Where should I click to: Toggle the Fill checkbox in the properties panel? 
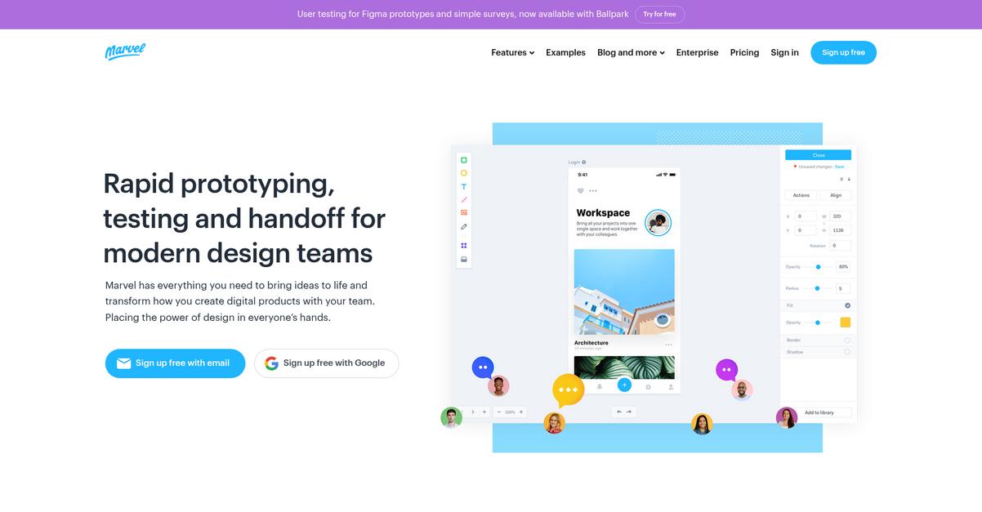(x=847, y=305)
